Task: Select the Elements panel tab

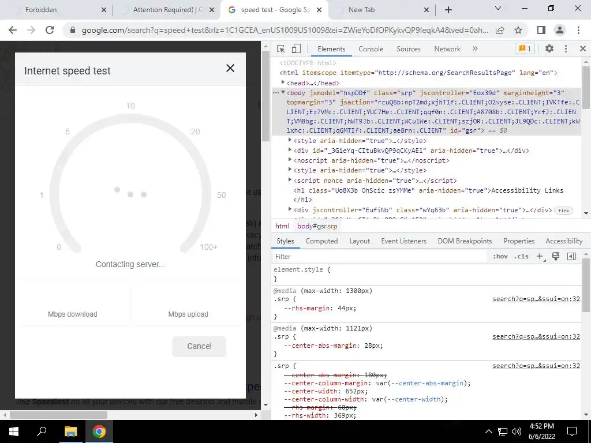Action: [331, 48]
